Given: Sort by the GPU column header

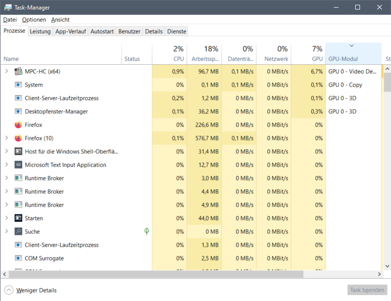Looking at the screenshot, I should point(309,53).
